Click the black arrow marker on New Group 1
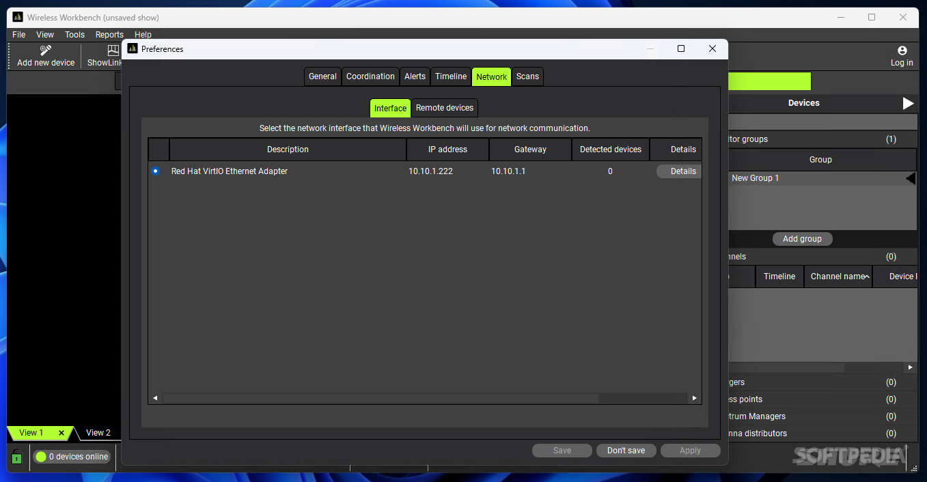Screen dimensions: 927x482 (x=911, y=178)
